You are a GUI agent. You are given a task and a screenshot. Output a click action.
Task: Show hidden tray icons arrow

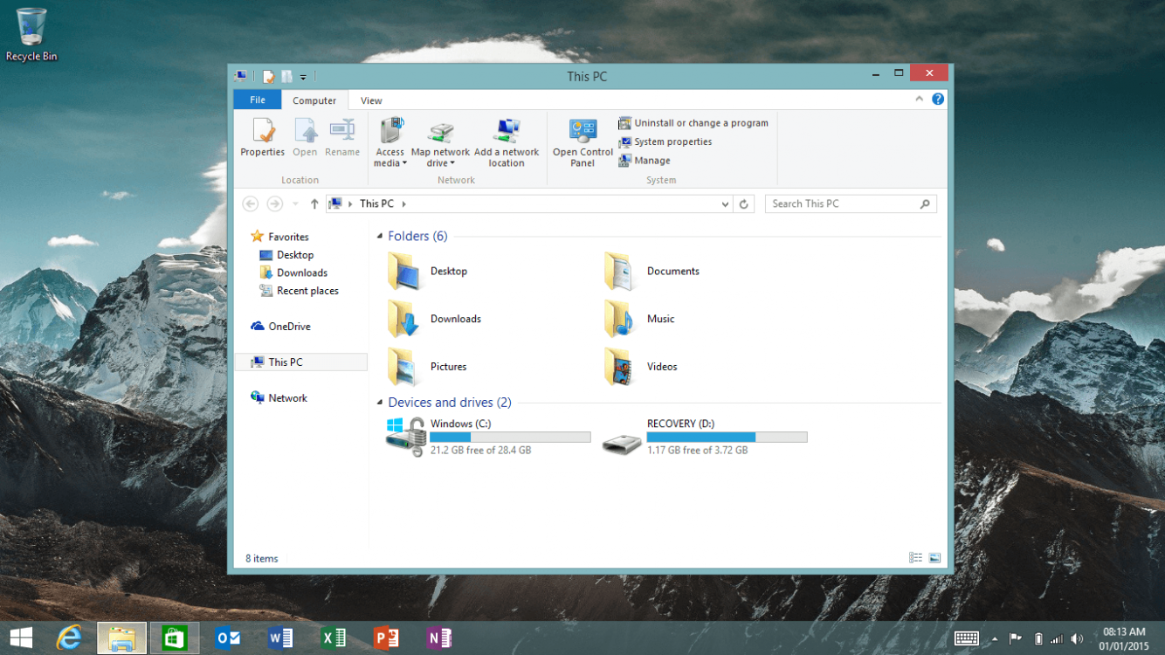coord(994,639)
